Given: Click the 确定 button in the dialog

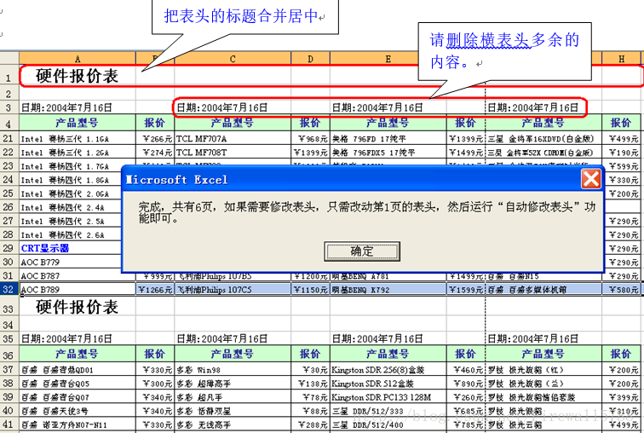Looking at the screenshot, I should tap(362, 251).
